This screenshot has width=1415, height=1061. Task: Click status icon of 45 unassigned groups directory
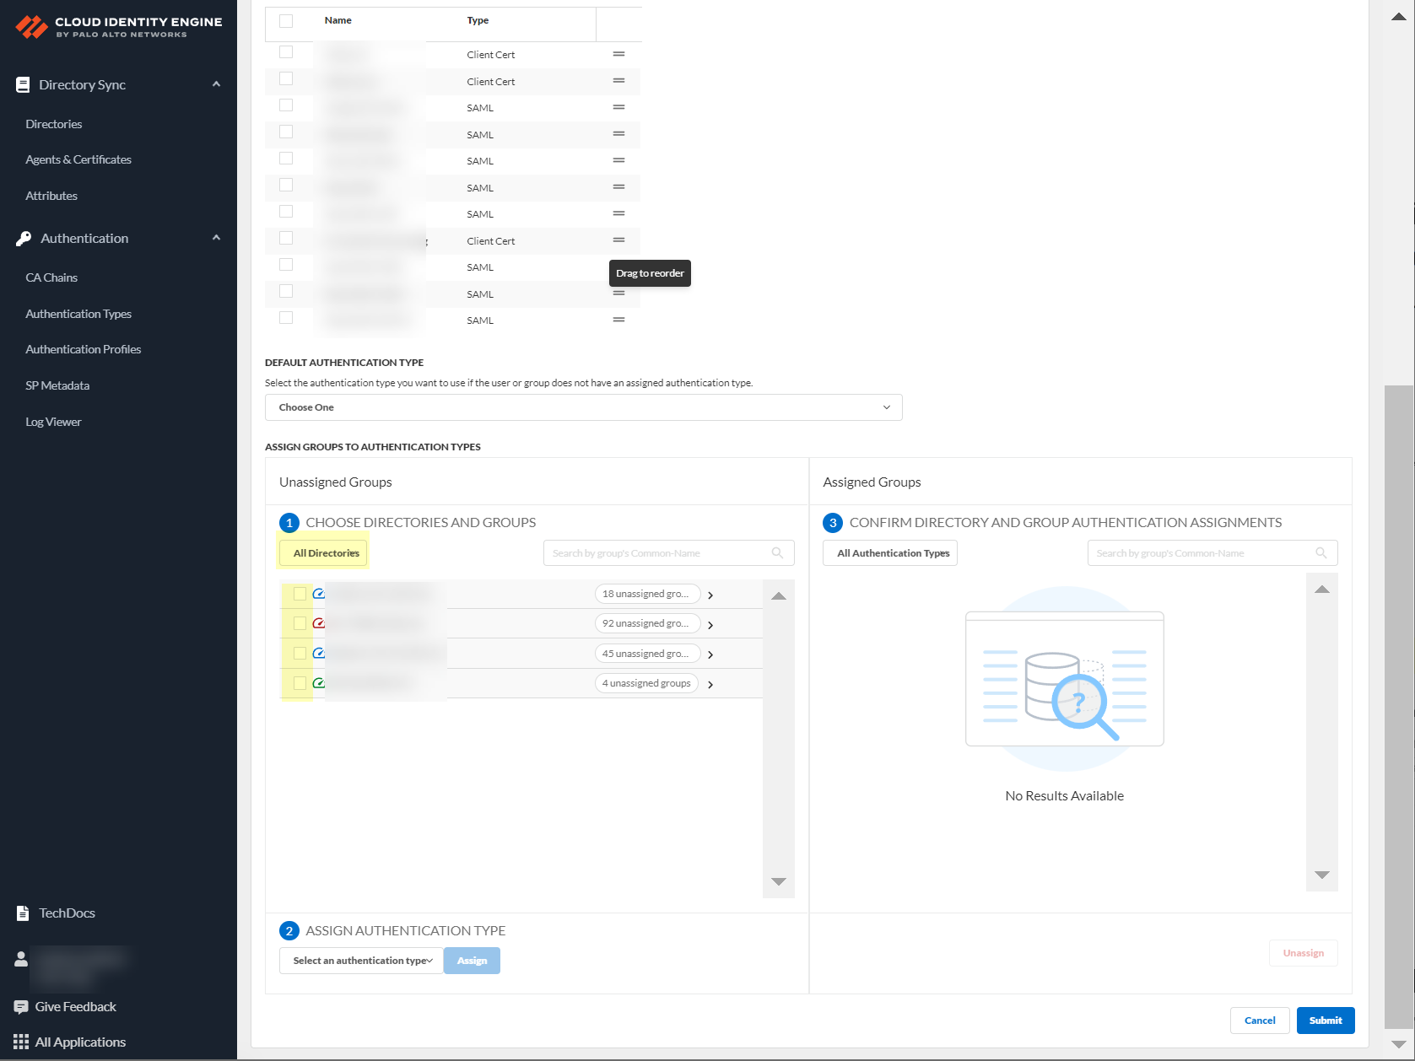319,653
